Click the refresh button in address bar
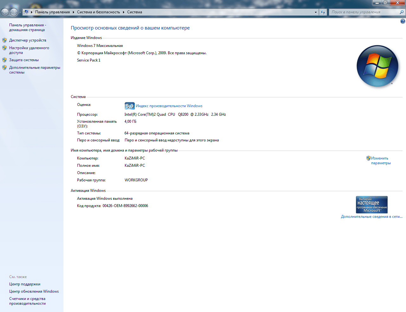406x312 pixels. 323,12
